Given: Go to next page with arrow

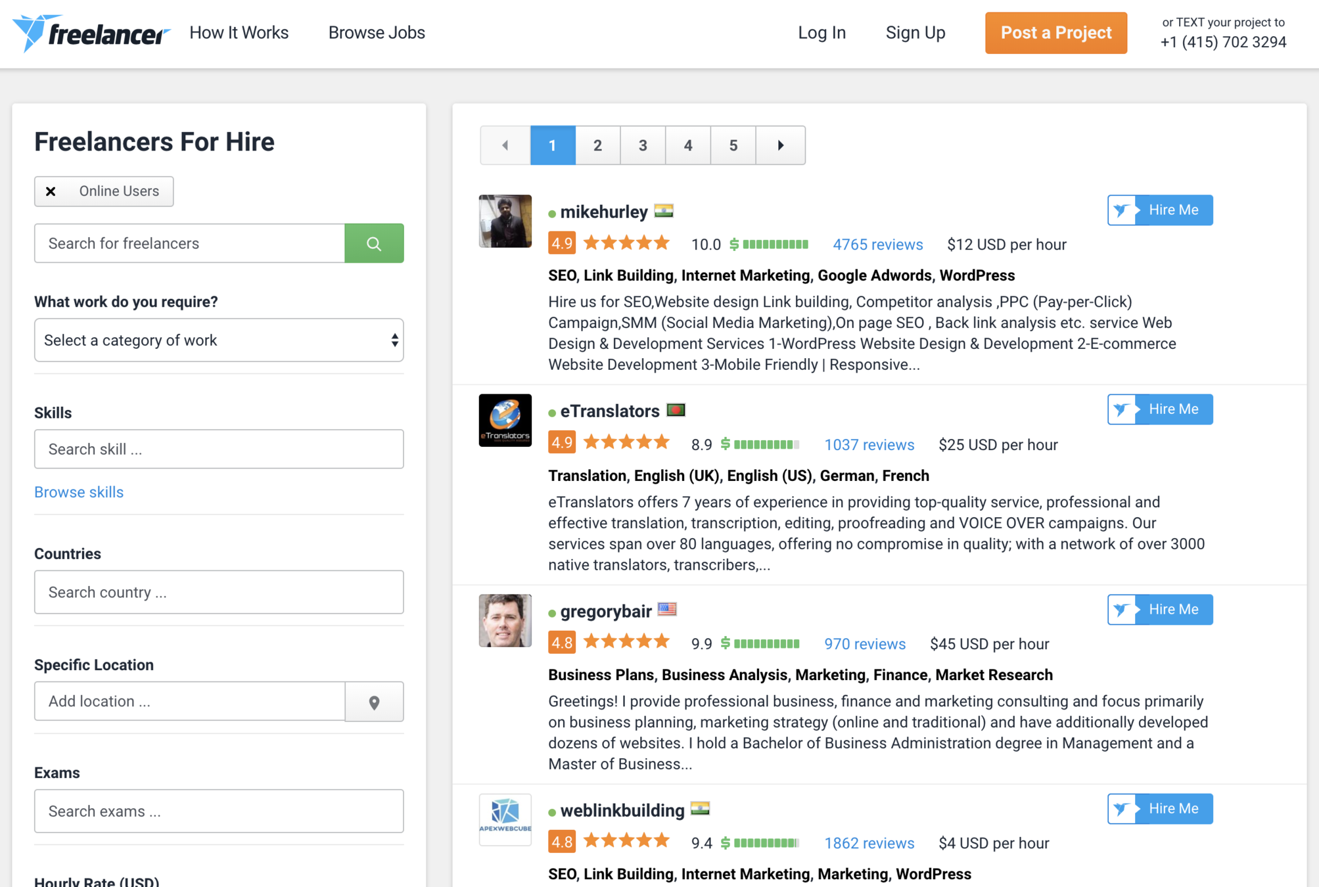Looking at the screenshot, I should (x=780, y=145).
